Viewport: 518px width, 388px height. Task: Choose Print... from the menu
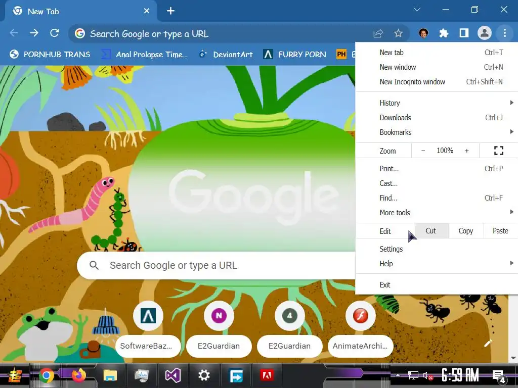pos(437,169)
